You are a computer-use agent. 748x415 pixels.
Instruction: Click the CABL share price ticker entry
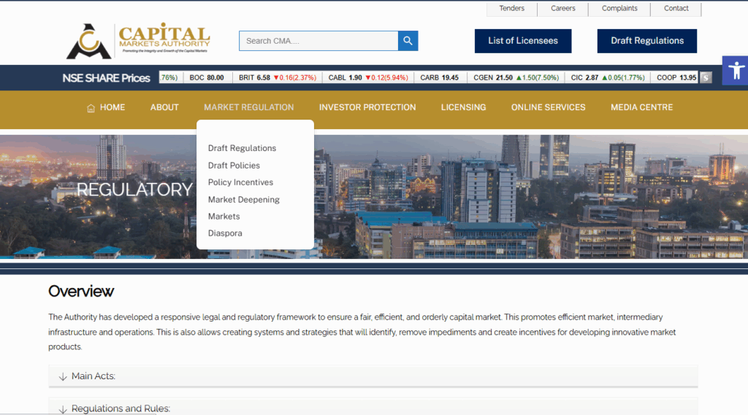pyautogui.click(x=368, y=77)
